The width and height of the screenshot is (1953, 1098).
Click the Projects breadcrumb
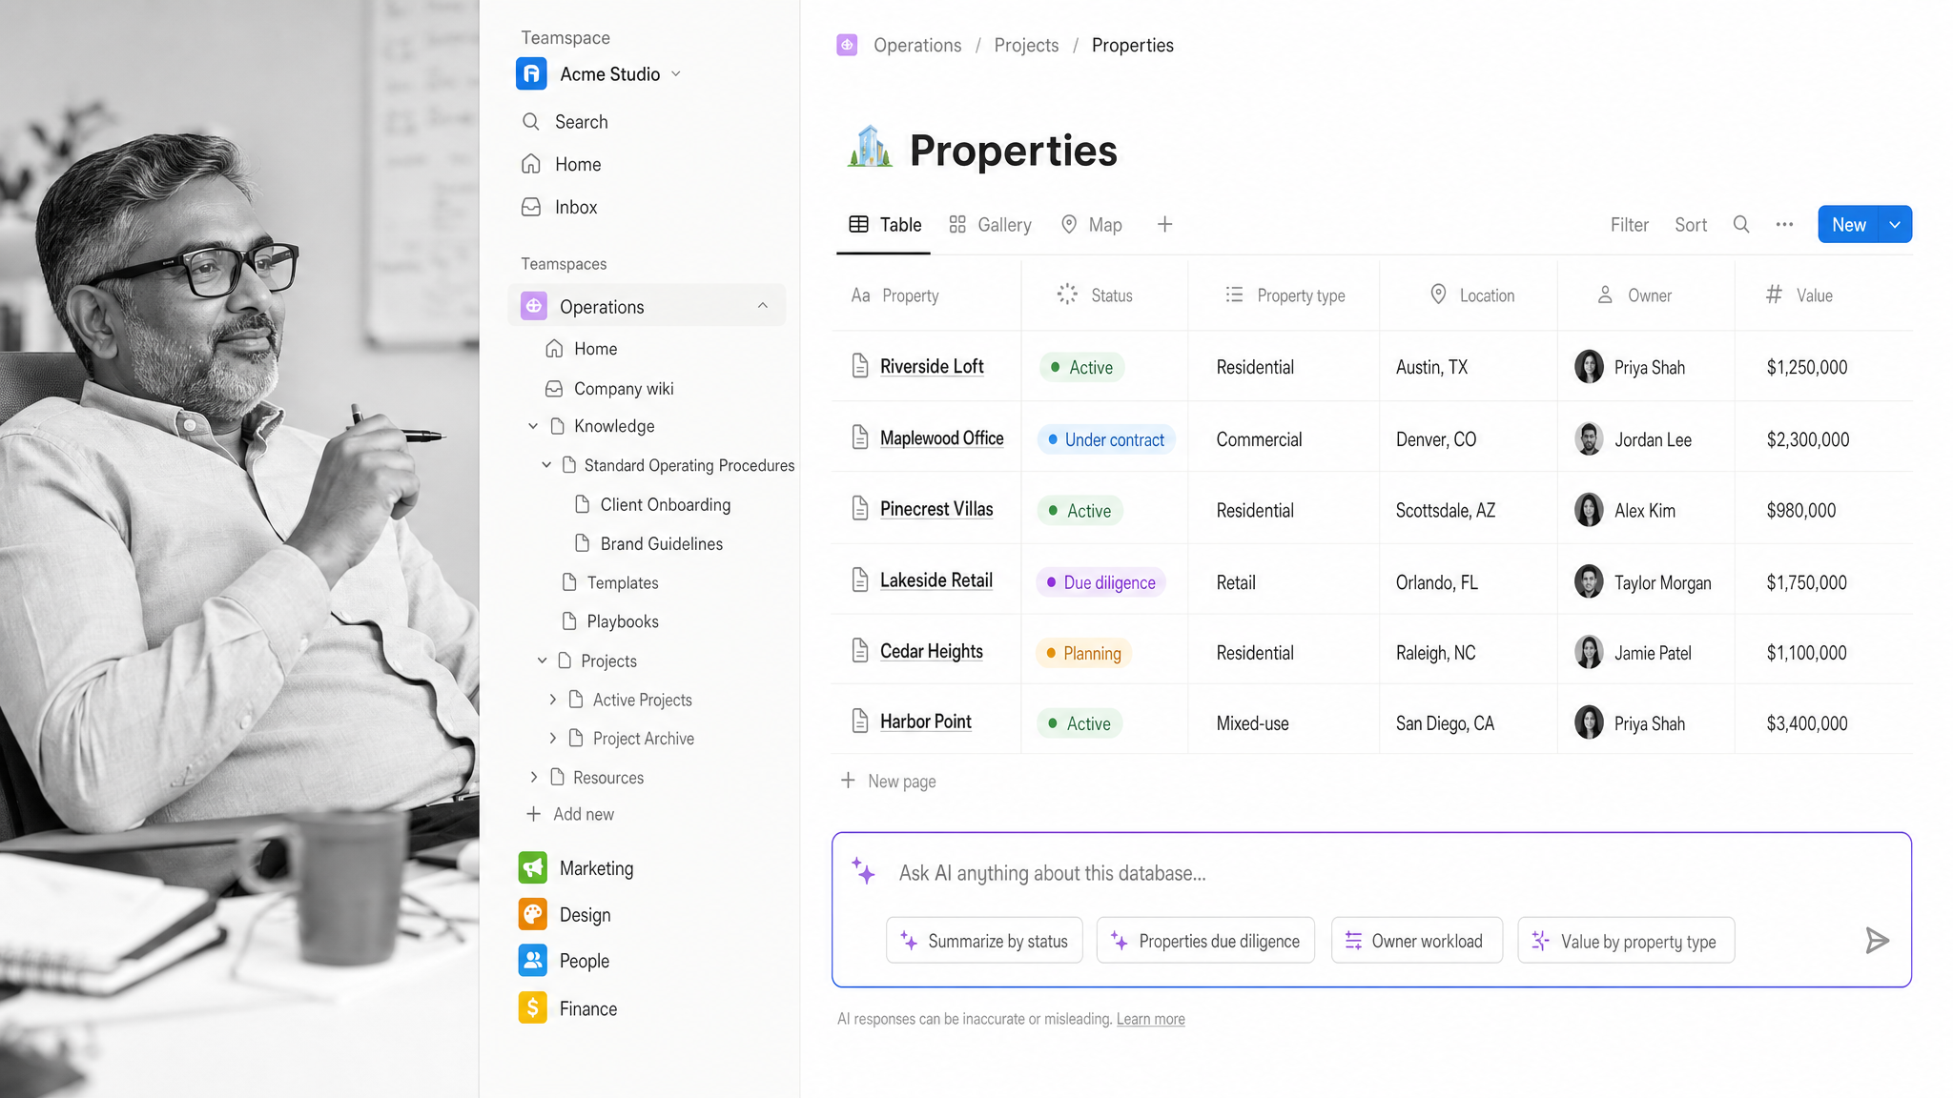tap(1026, 45)
